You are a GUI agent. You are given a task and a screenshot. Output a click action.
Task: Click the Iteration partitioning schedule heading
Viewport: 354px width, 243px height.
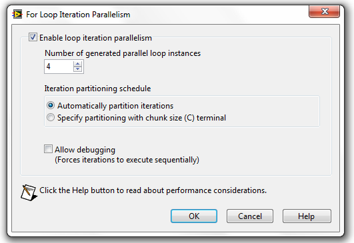[97, 89]
